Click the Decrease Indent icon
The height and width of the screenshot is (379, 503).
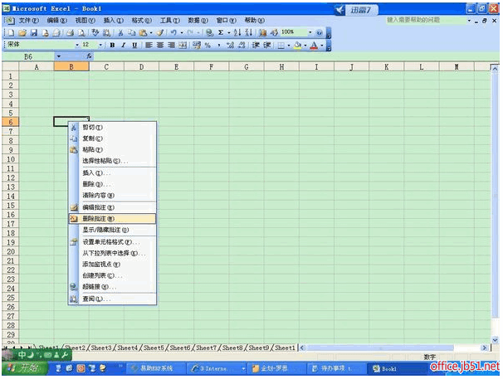point(256,46)
